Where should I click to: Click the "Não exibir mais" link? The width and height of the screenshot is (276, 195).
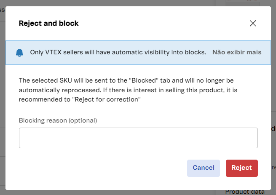[237, 52]
